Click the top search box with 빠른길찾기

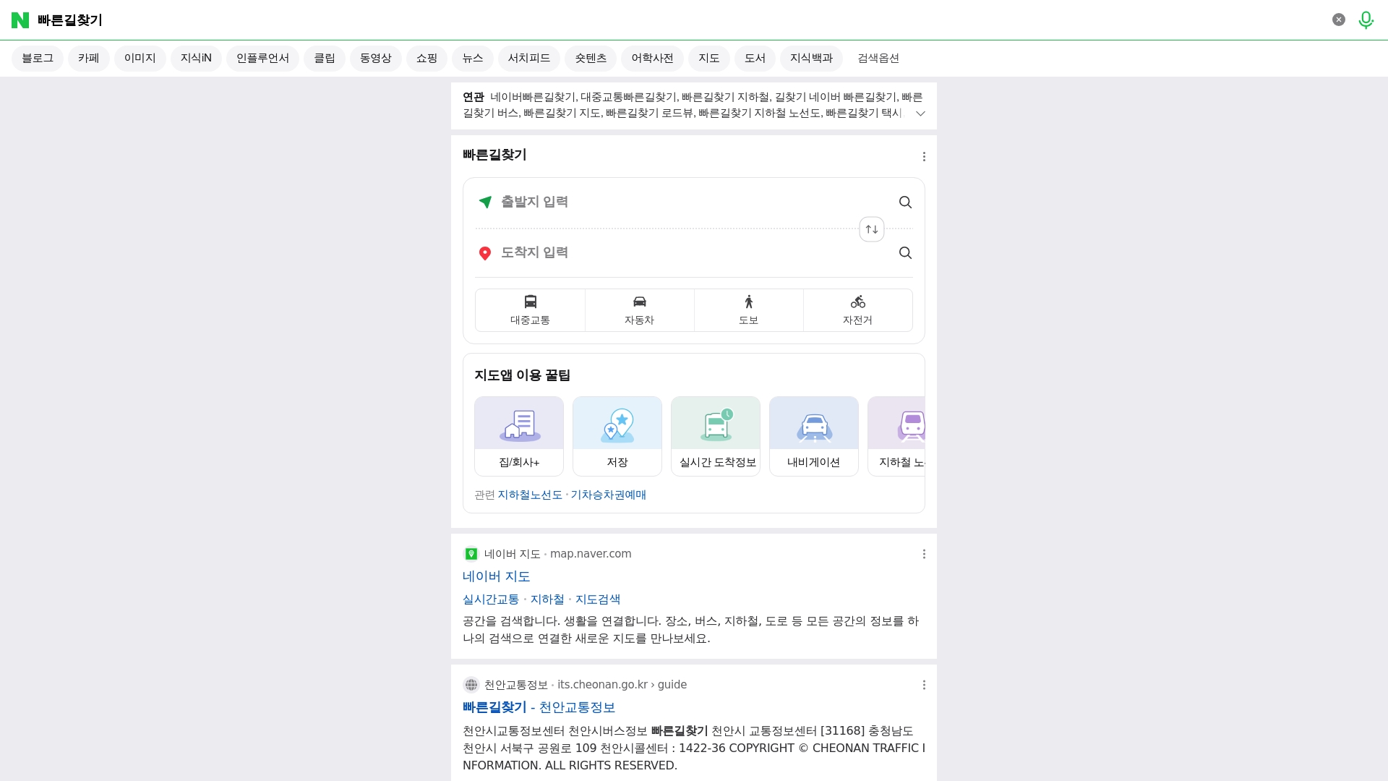click(x=680, y=20)
